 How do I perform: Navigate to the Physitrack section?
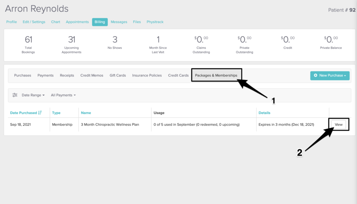click(x=155, y=22)
